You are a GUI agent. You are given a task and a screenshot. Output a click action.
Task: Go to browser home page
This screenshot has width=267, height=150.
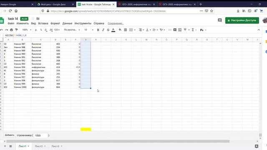(x=16, y=11)
